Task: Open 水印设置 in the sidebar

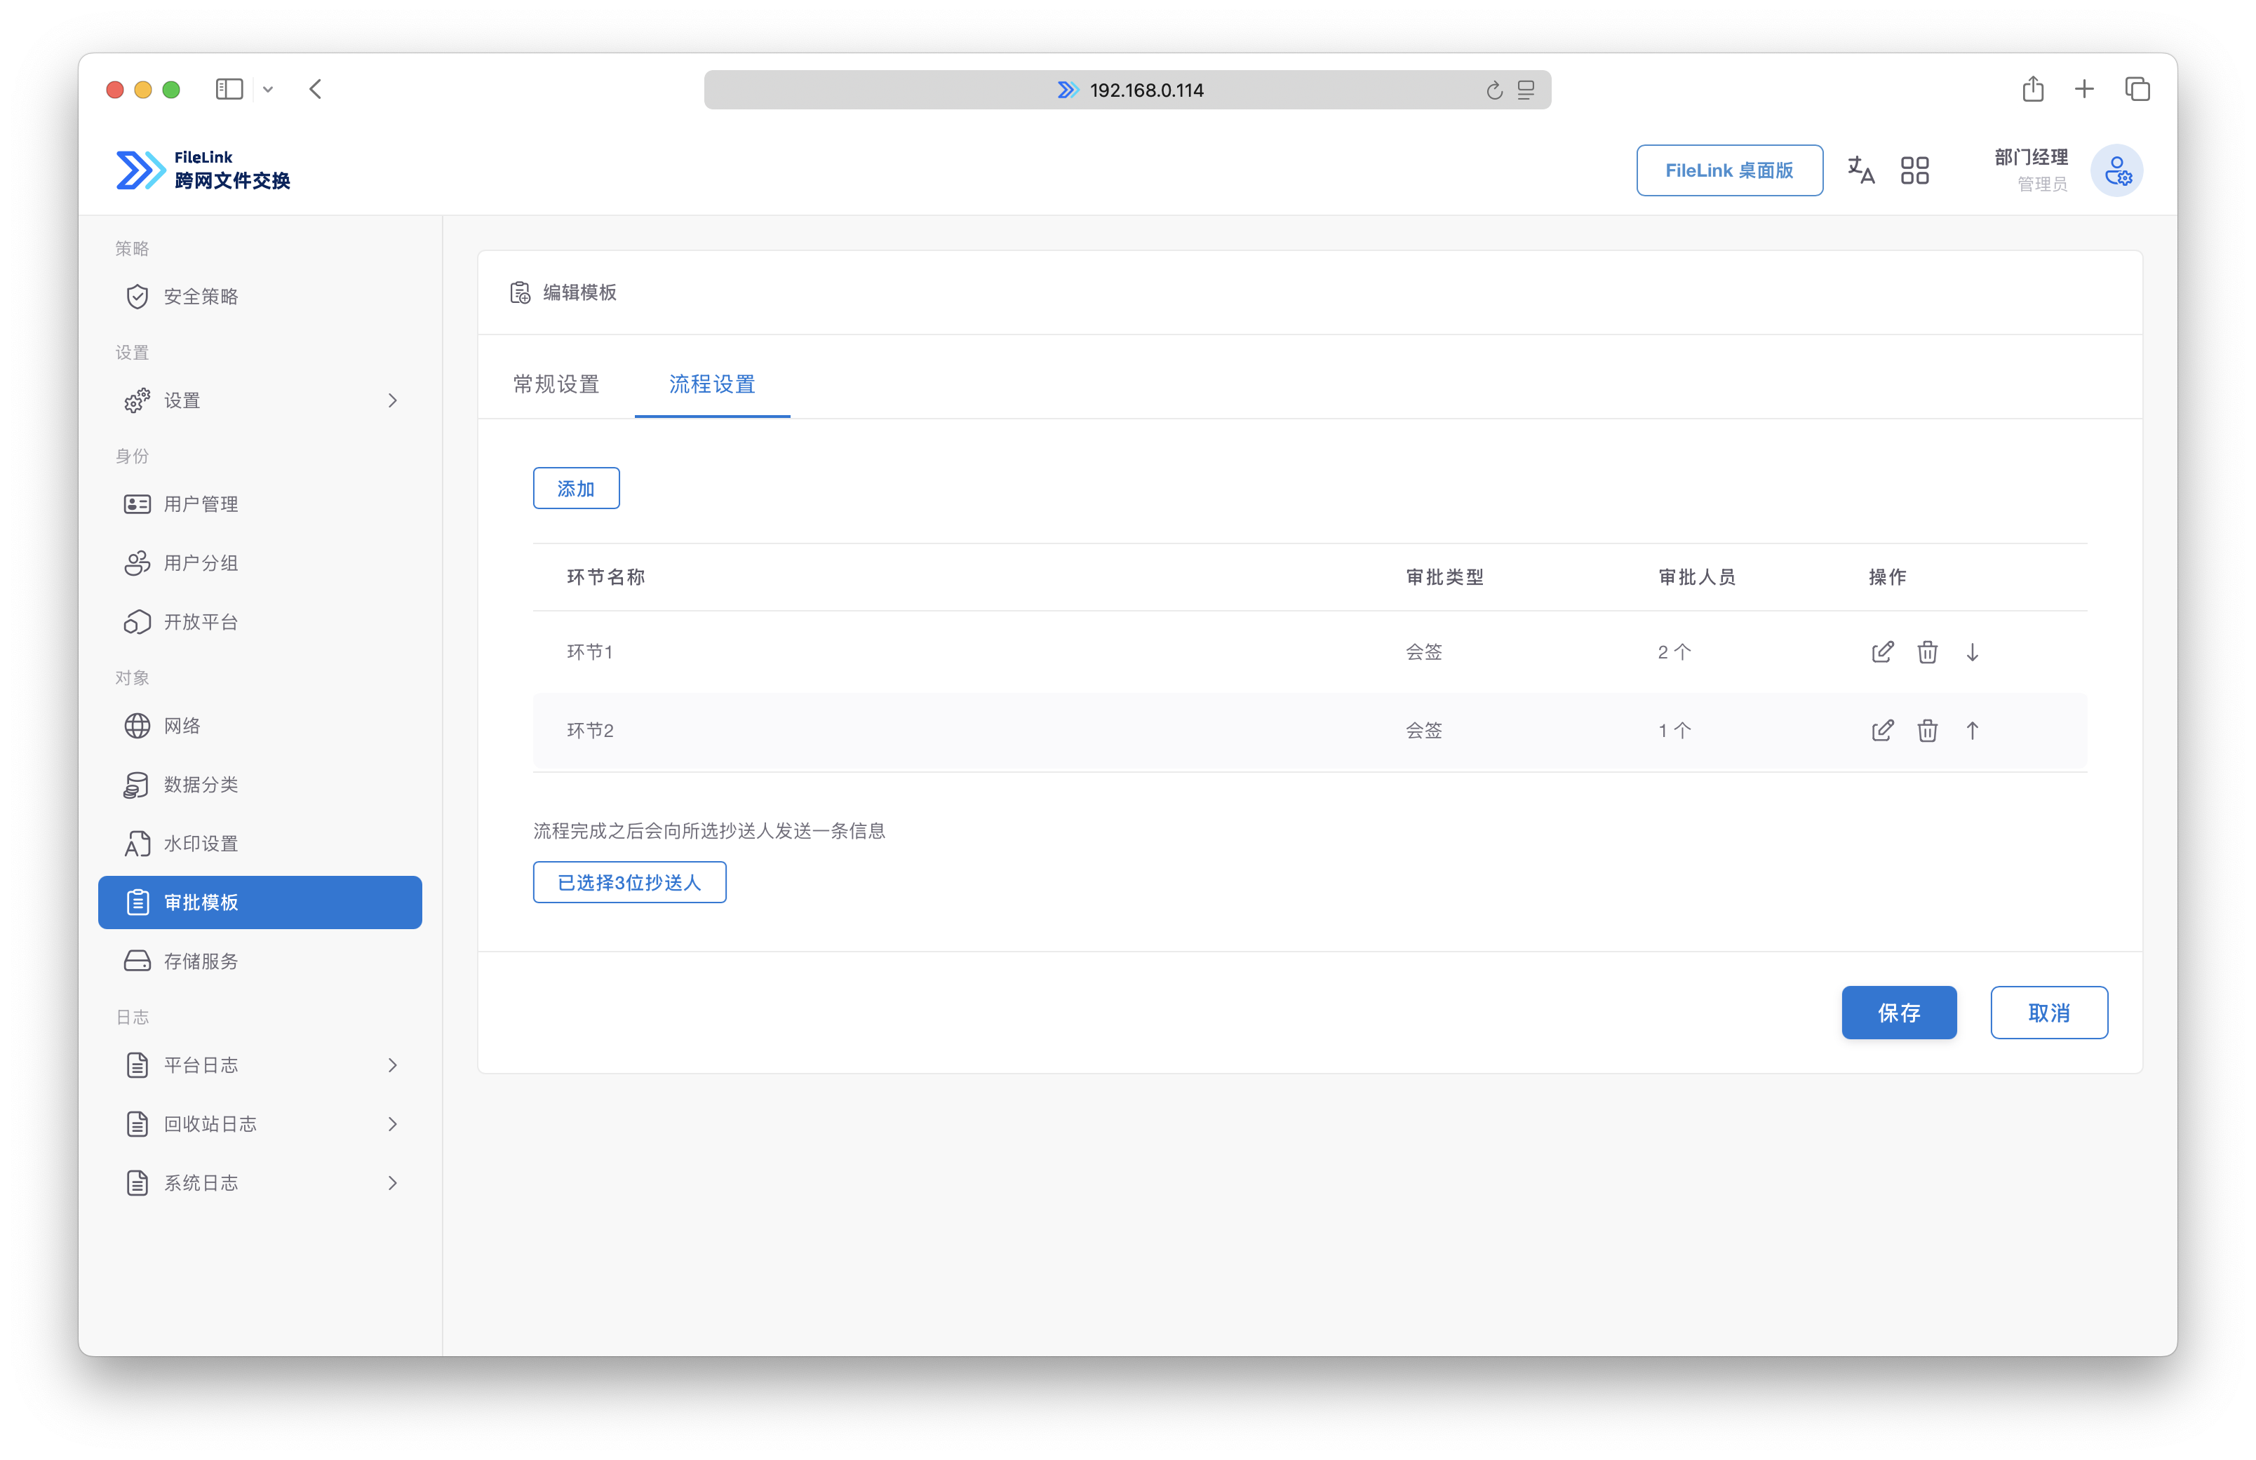Action: pyautogui.click(x=260, y=843)
